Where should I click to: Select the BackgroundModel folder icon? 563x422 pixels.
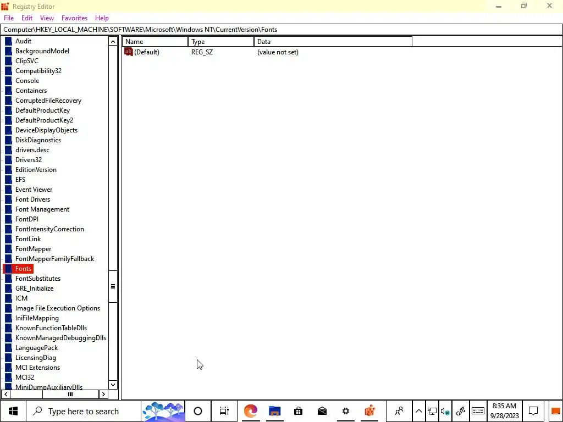[x=8, y=51]
